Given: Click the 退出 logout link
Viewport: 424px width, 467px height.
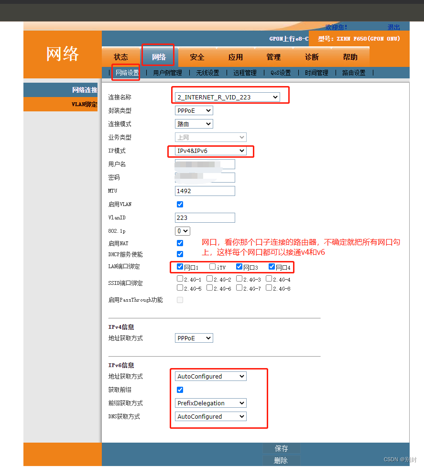Looking at the screenshot, I should click(393, 27).
